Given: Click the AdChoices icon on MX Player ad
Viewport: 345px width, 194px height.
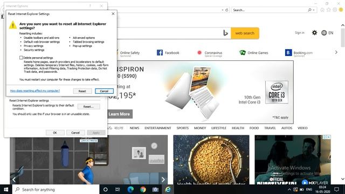Looking at the screenshot, I should tap(325, 137).
